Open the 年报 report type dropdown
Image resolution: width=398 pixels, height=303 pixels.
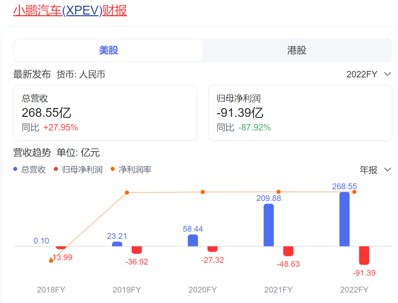pyautogui.click(x=375, y=170)
